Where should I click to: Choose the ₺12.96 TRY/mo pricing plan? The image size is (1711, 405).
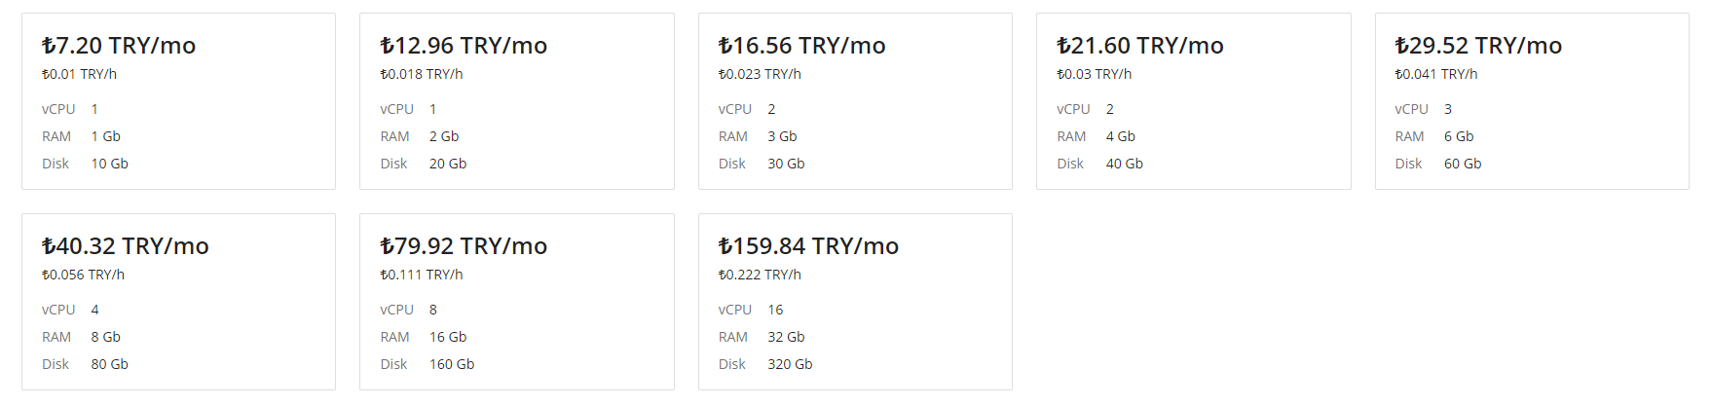517,101
